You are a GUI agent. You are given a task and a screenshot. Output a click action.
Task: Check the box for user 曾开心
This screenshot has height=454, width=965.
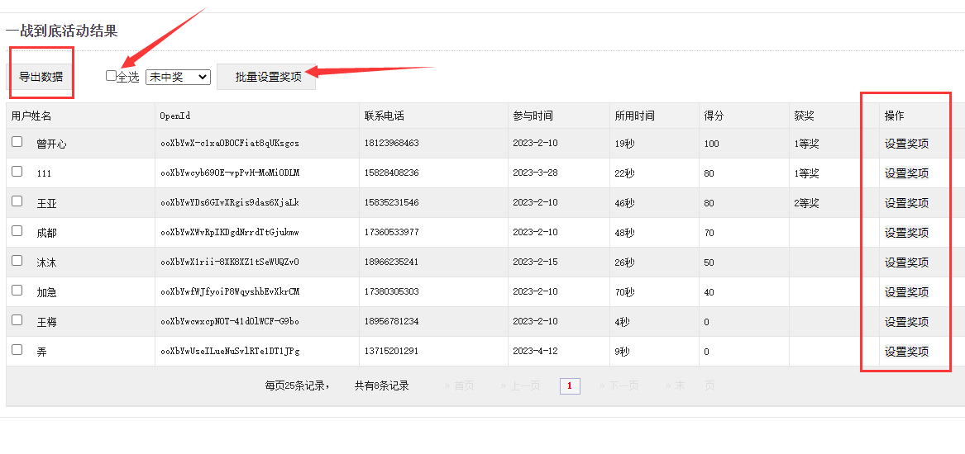coord(17,142)
